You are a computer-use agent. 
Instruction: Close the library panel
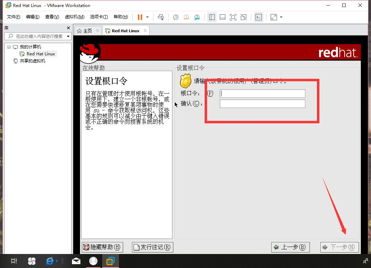[68, 28]
